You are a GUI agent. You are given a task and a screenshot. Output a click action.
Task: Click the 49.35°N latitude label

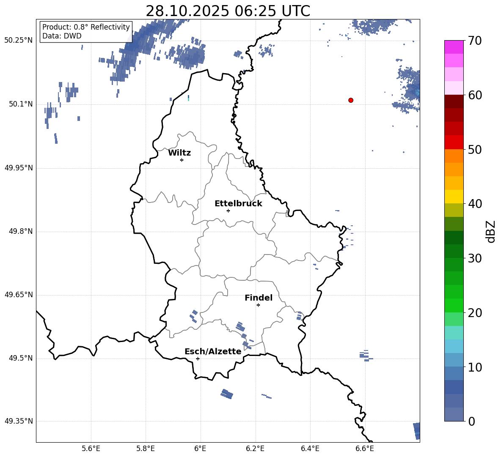19,421
